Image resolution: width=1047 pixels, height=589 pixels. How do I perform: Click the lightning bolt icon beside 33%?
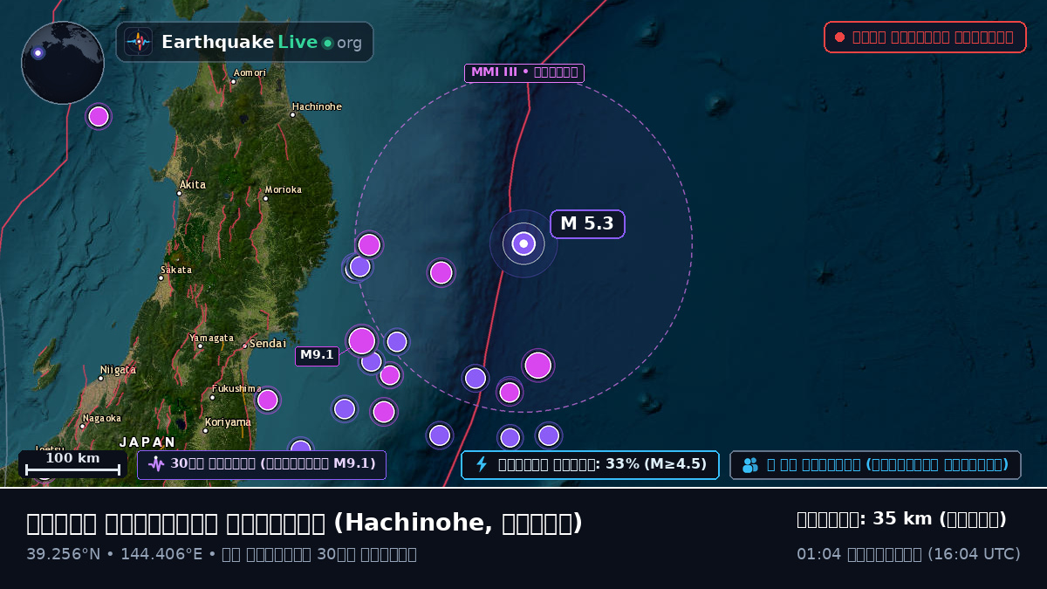482,464
